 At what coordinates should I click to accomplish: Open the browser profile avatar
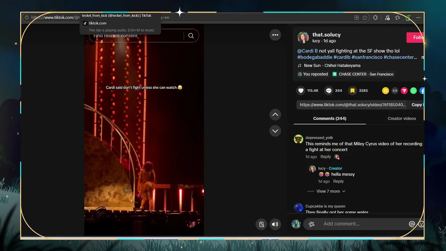click(x=408, y=17)
